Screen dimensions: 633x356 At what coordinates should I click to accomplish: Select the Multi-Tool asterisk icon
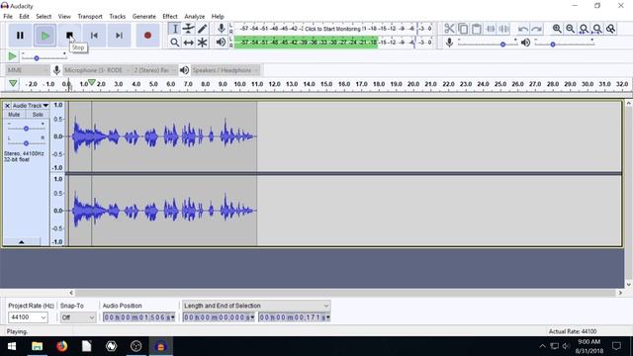[202, 43]
